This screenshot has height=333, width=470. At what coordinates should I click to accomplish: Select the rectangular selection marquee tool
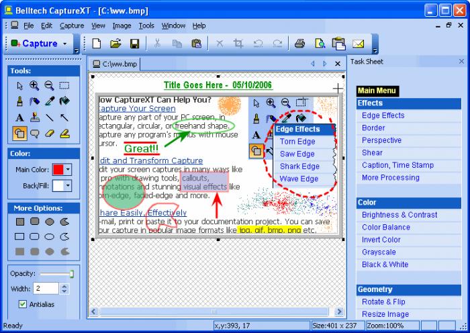click(x=64, y=86)
